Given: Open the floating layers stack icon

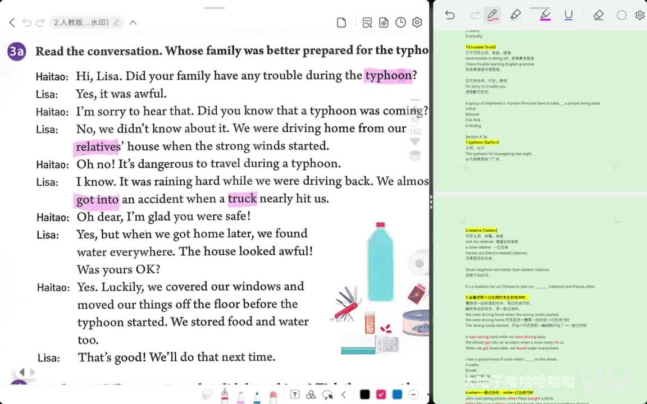Looking at the screenshot, I should (x=415, y=155).
